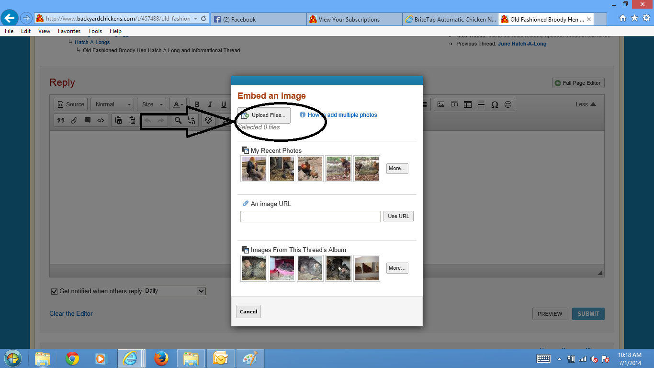Click the Find magnifier icon in toolbar
Viewport: 654px width, 368px height.
pyautogui.click(x=178, y=120)
